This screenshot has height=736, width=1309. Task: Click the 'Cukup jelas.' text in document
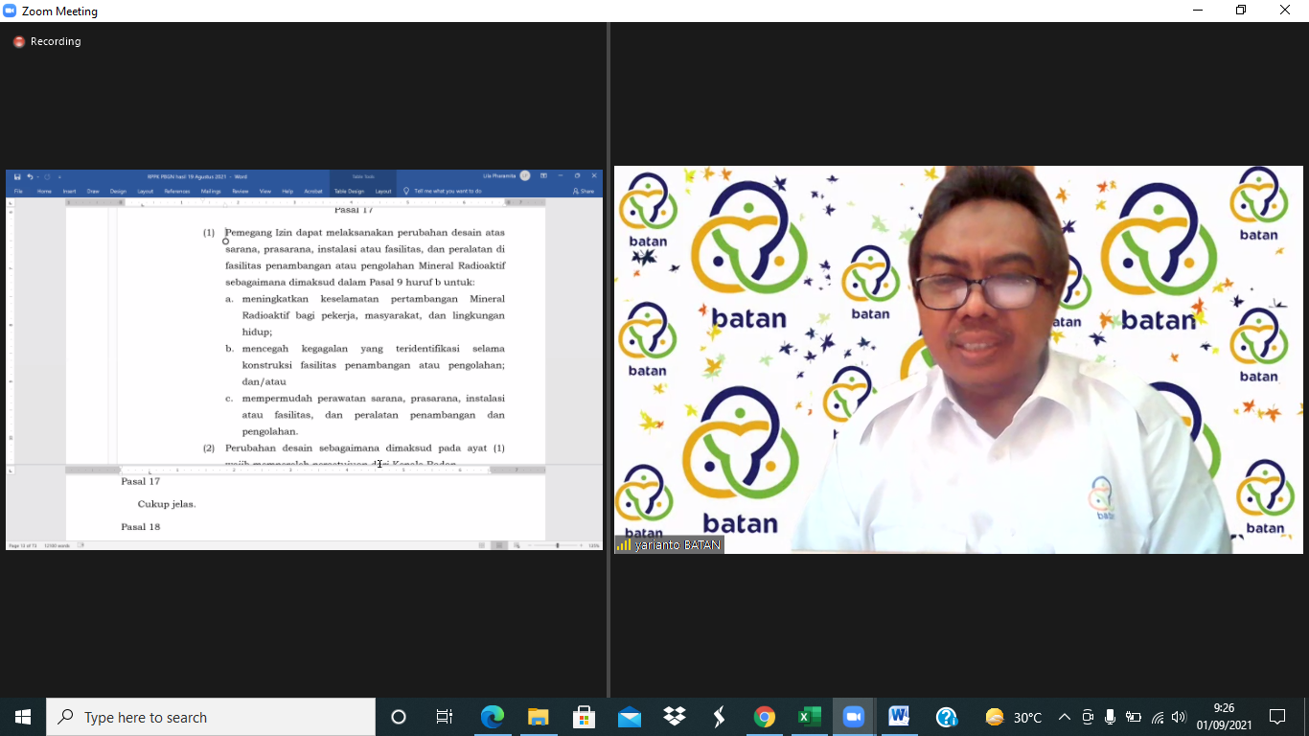pyautogui.click(x=167, y=504)
